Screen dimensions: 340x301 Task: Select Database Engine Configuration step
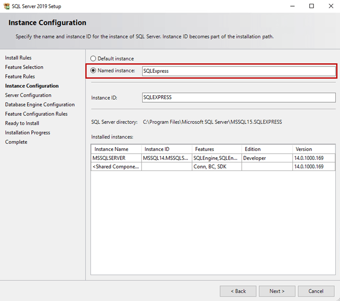coord(40,105)
